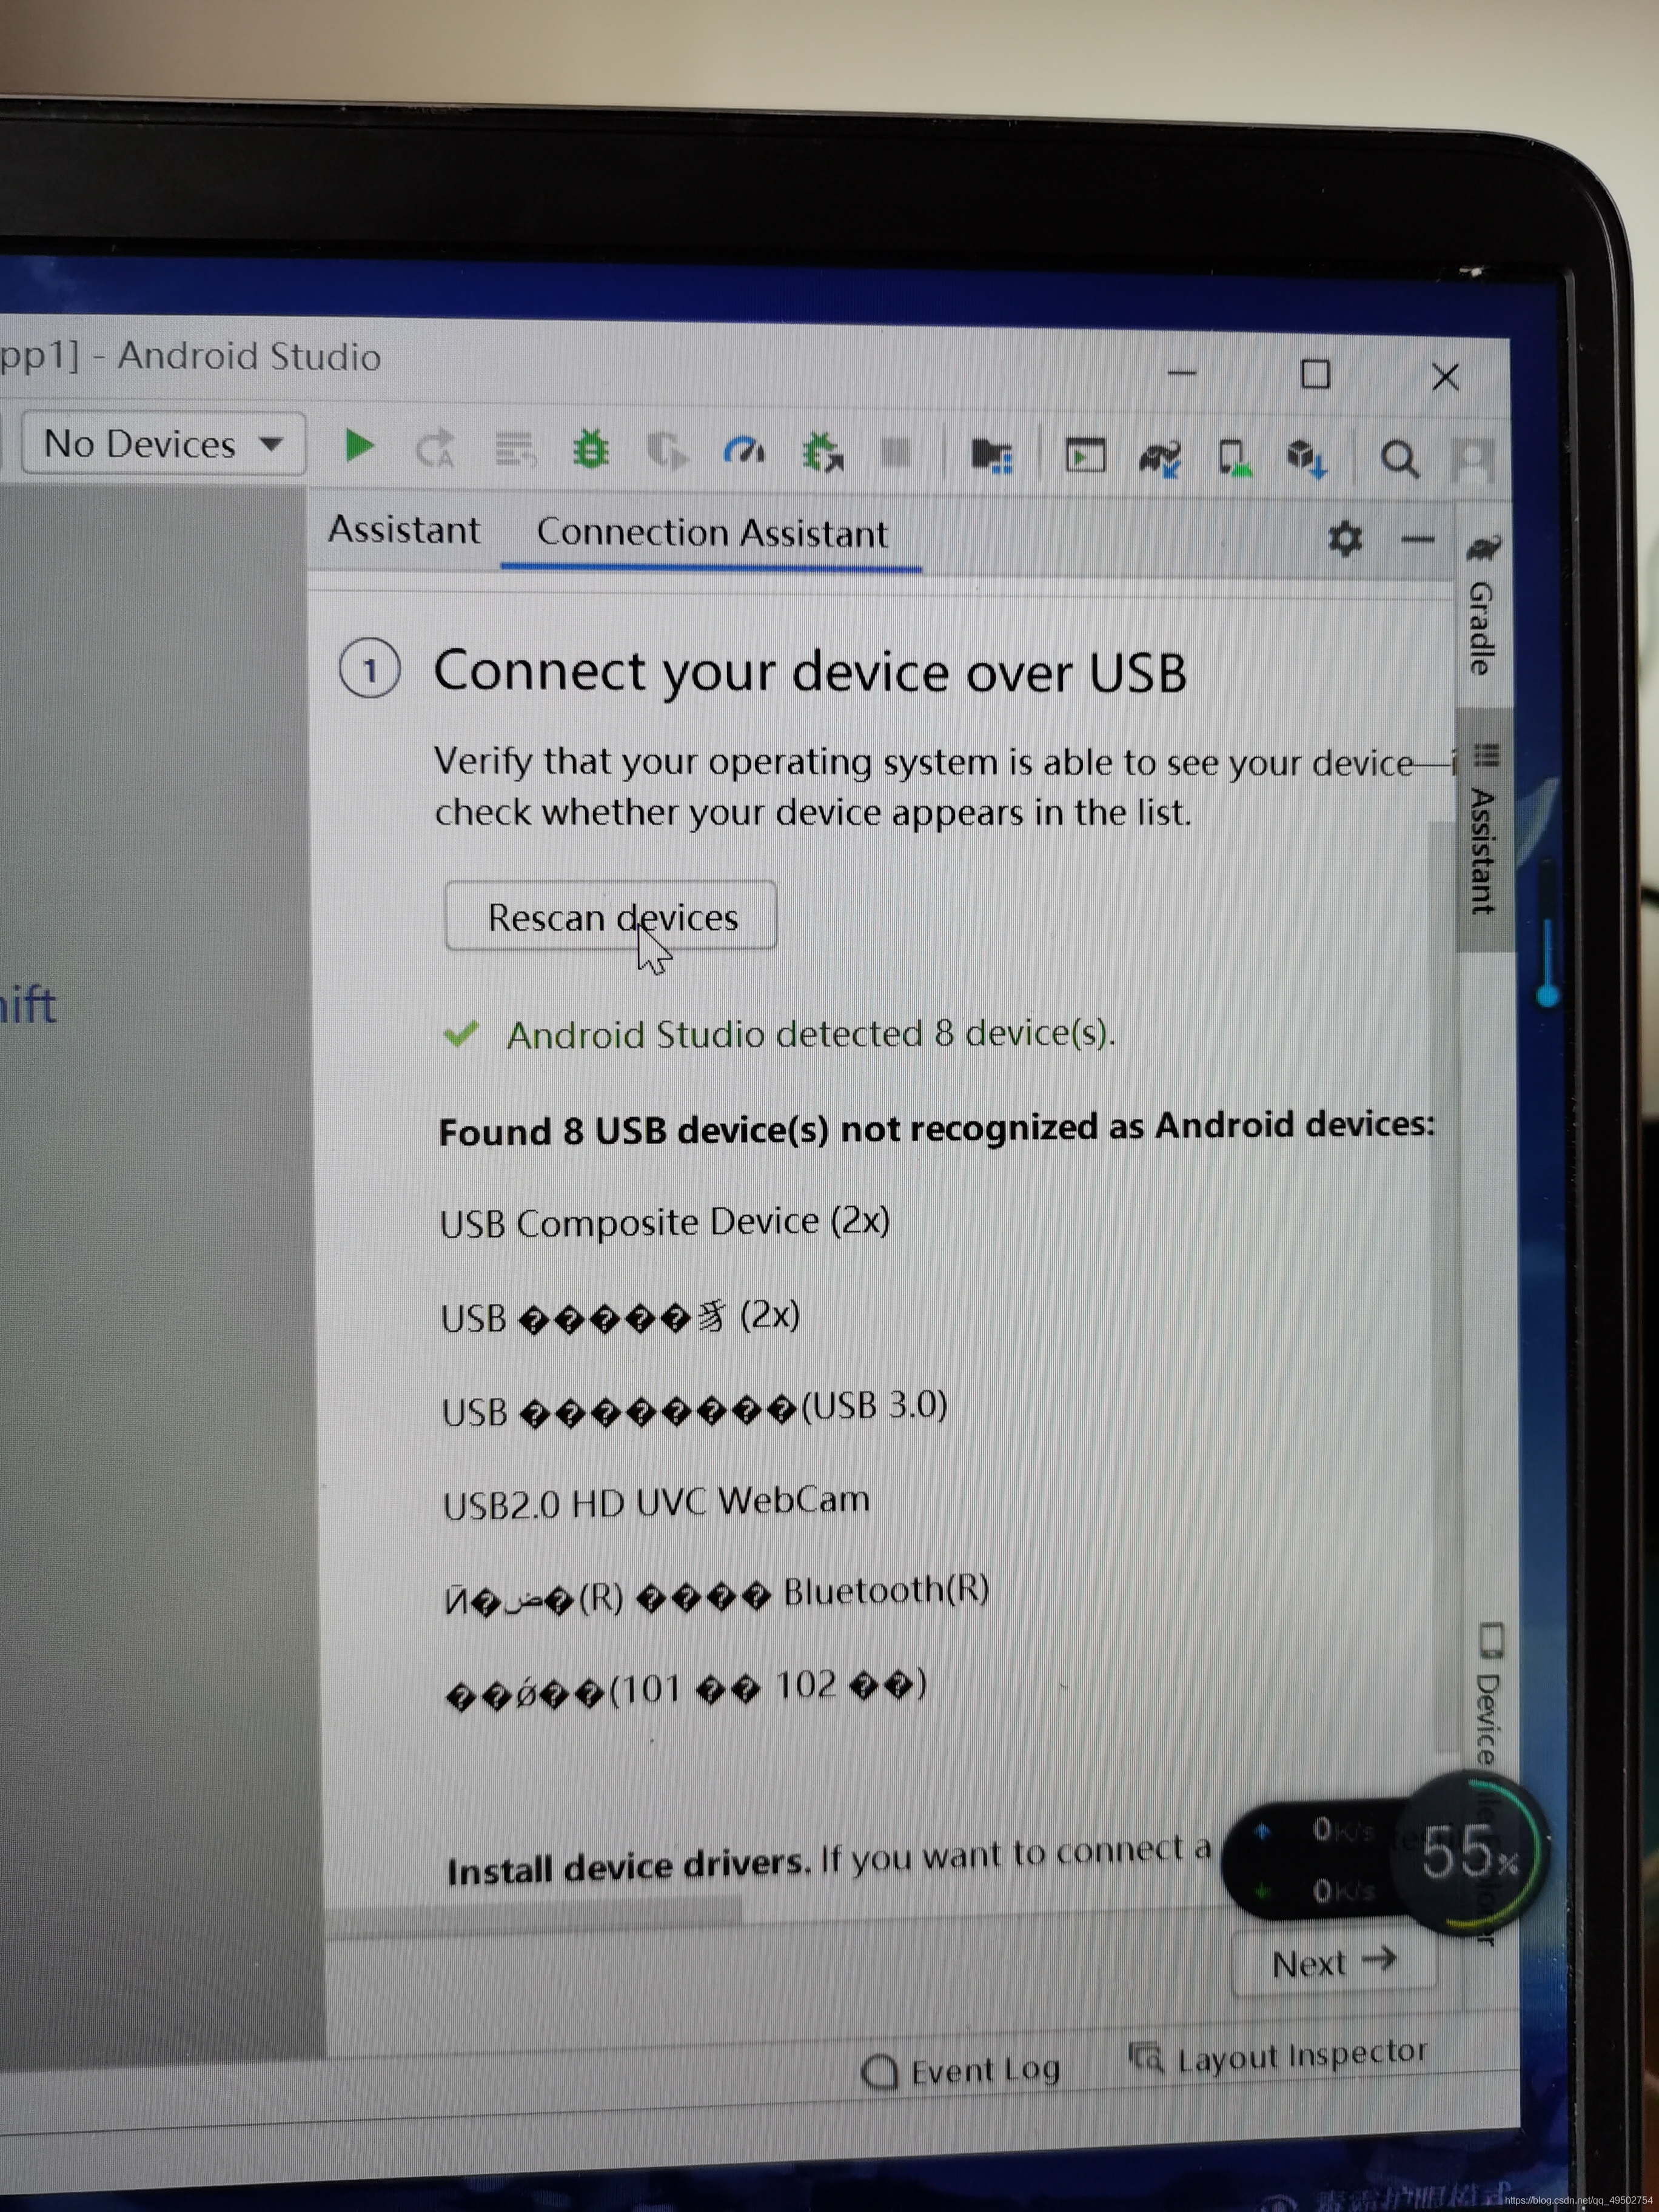Click the Next button

coord(1333,1963)
